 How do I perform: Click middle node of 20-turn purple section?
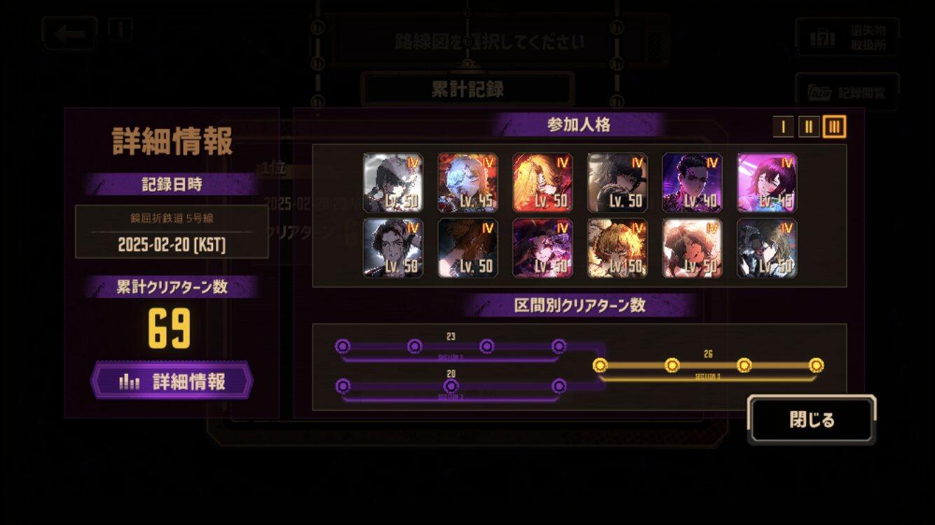[451, 386]
